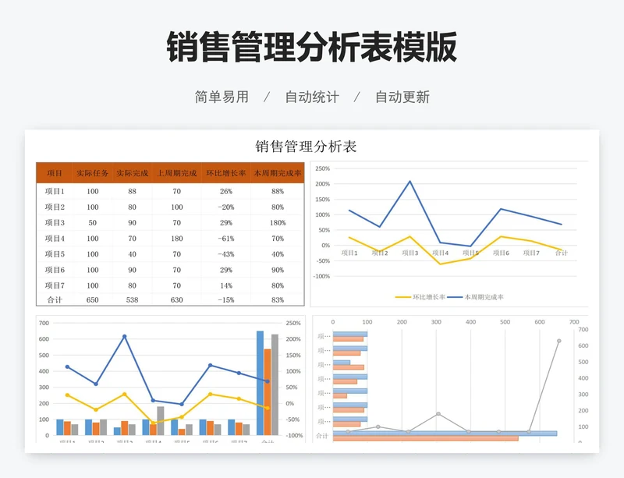624x478 pixels.
Task: Click the 项目1 x-axis label in line chart
Action: click(x=349, y=253)
